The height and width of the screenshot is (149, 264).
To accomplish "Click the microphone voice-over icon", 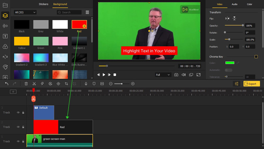I will point(86,84).
